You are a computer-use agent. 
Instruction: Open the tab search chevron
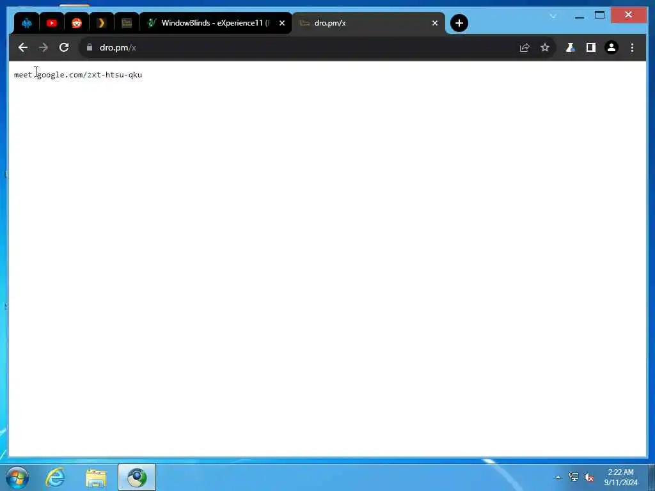pos(553,16)
